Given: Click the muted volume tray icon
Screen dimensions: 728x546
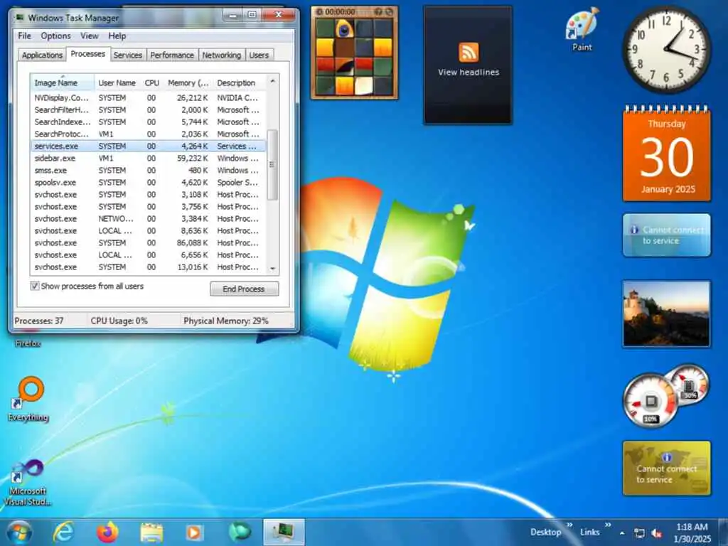Looking at the screenshot, I should point(657,533).
